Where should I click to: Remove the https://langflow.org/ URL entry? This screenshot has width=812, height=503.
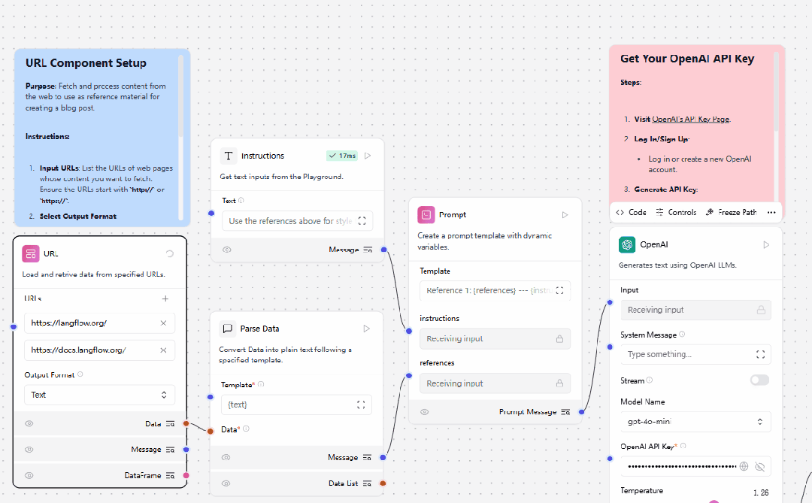tap(163, 323)
